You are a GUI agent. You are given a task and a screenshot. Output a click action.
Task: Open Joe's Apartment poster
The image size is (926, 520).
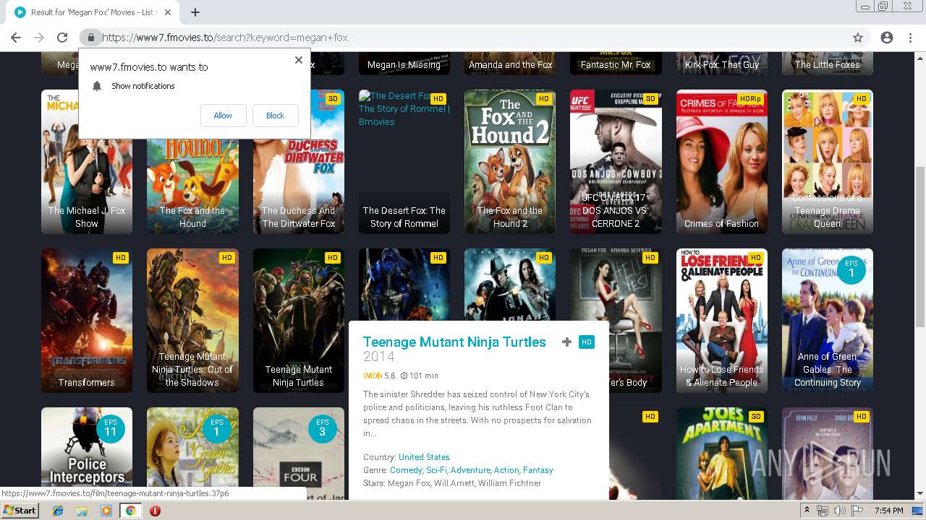click(722, 453)
